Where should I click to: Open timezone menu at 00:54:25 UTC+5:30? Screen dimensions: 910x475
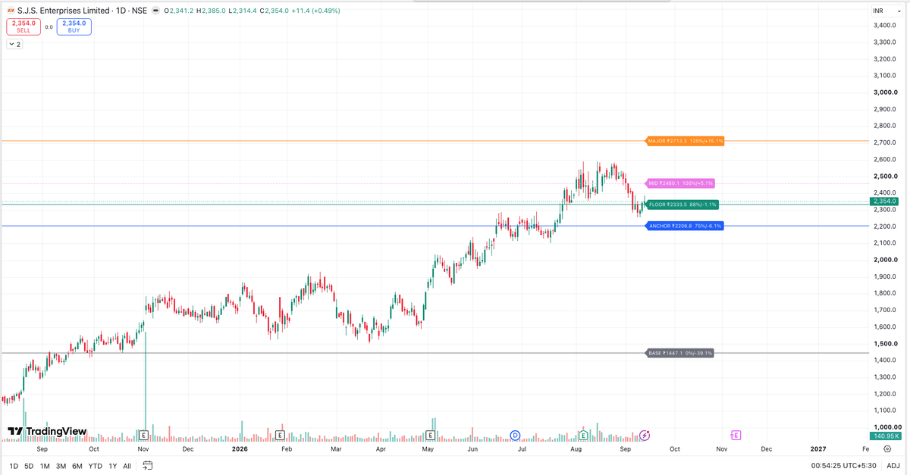coord(844,466)
